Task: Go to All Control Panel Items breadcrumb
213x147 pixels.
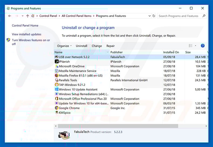Action: (x=77, y=16)
